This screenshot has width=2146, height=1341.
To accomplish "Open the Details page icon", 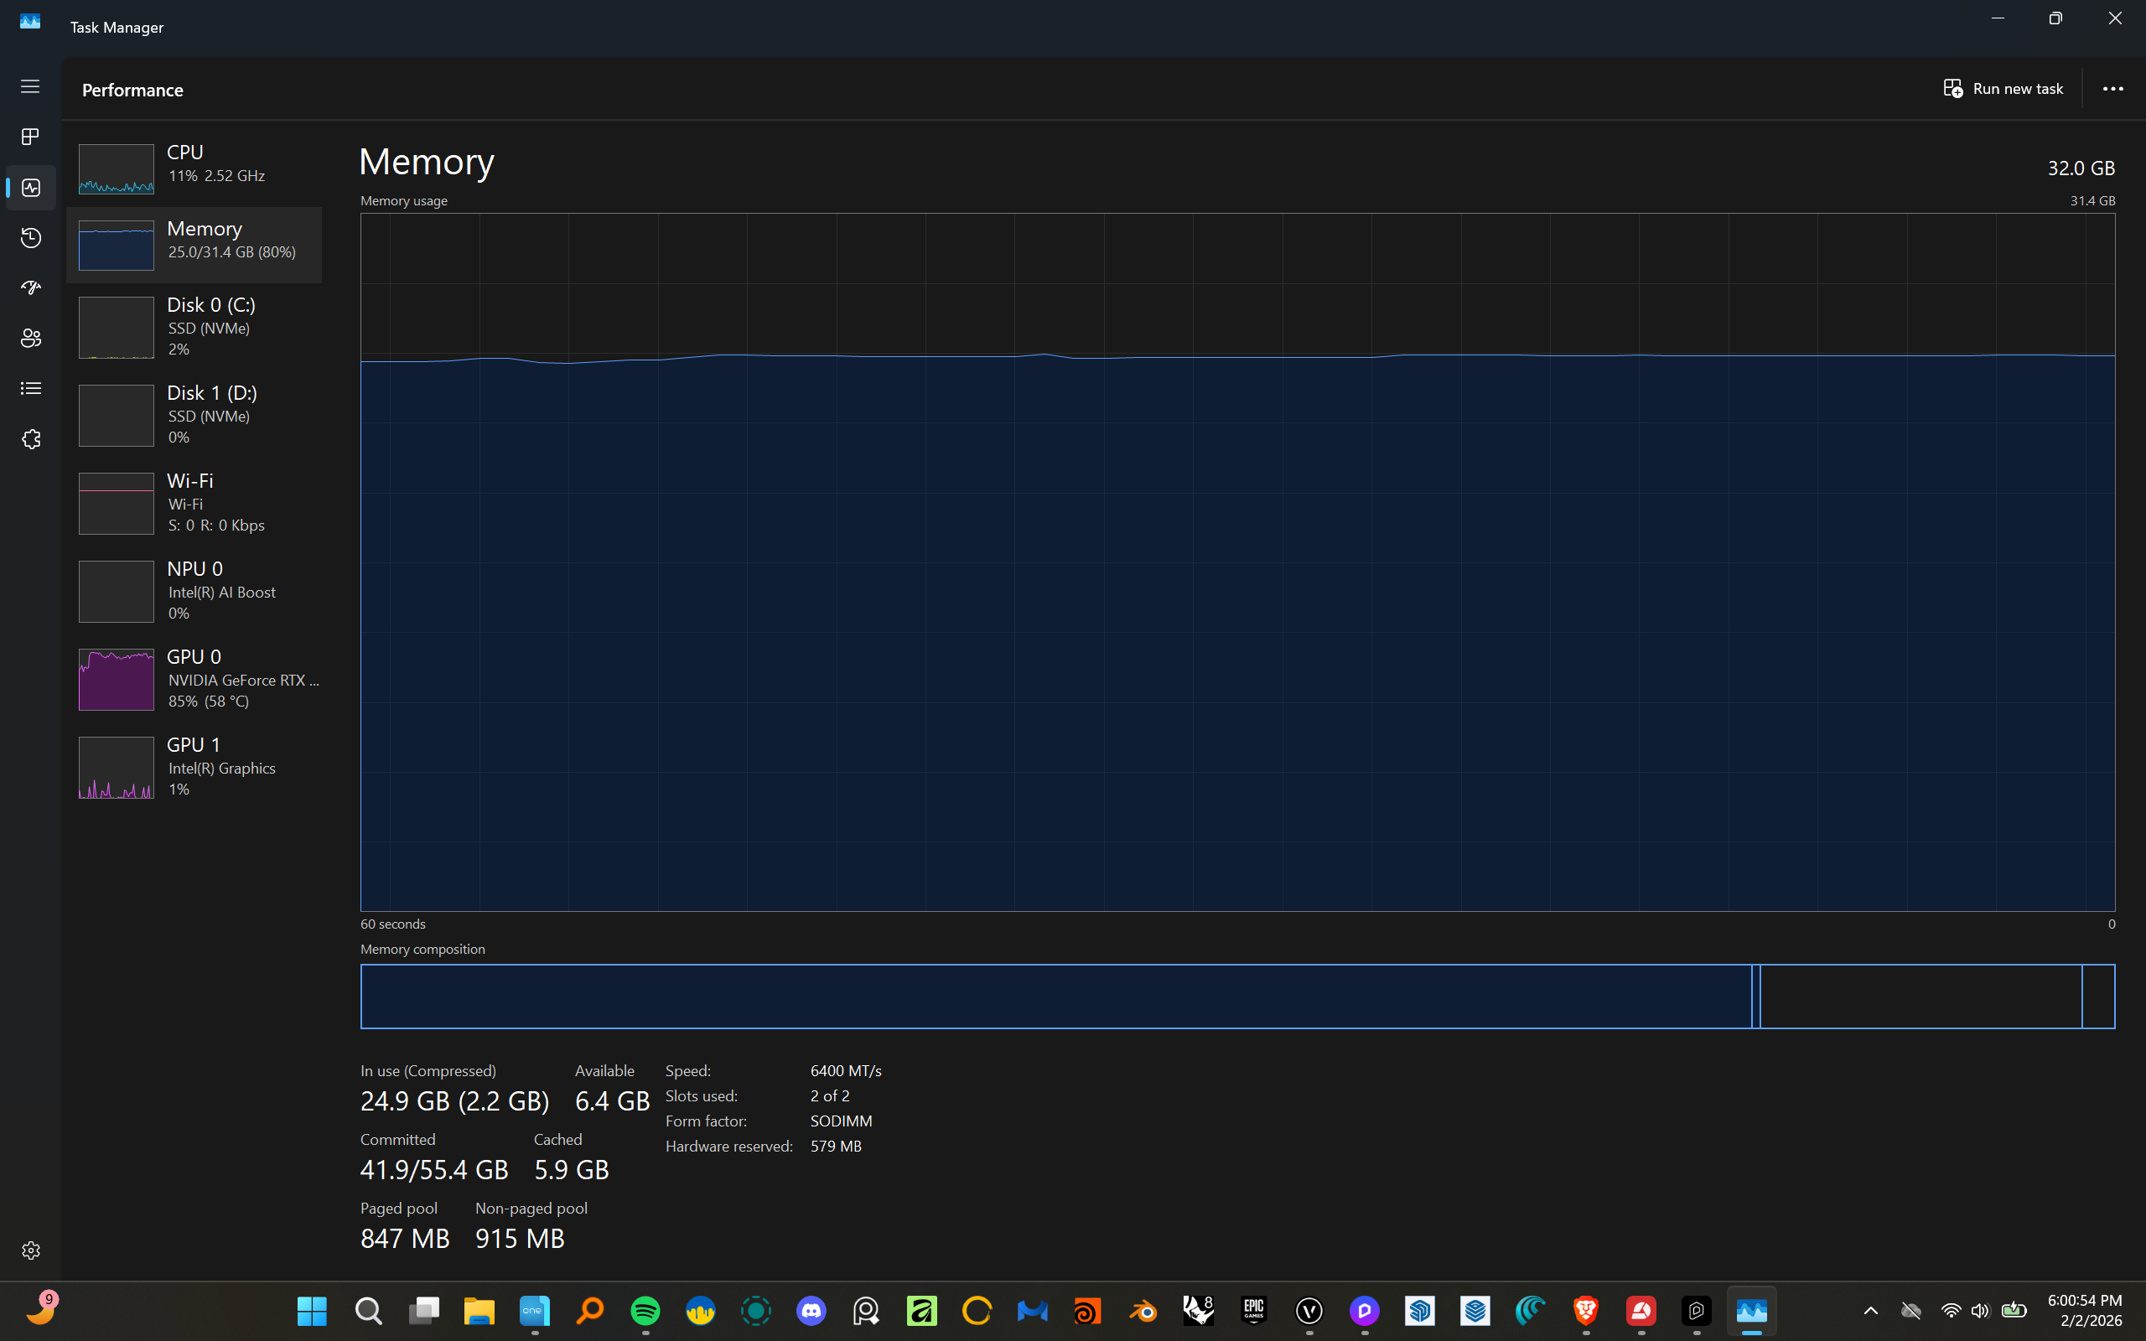I will [x=30, y=388].
